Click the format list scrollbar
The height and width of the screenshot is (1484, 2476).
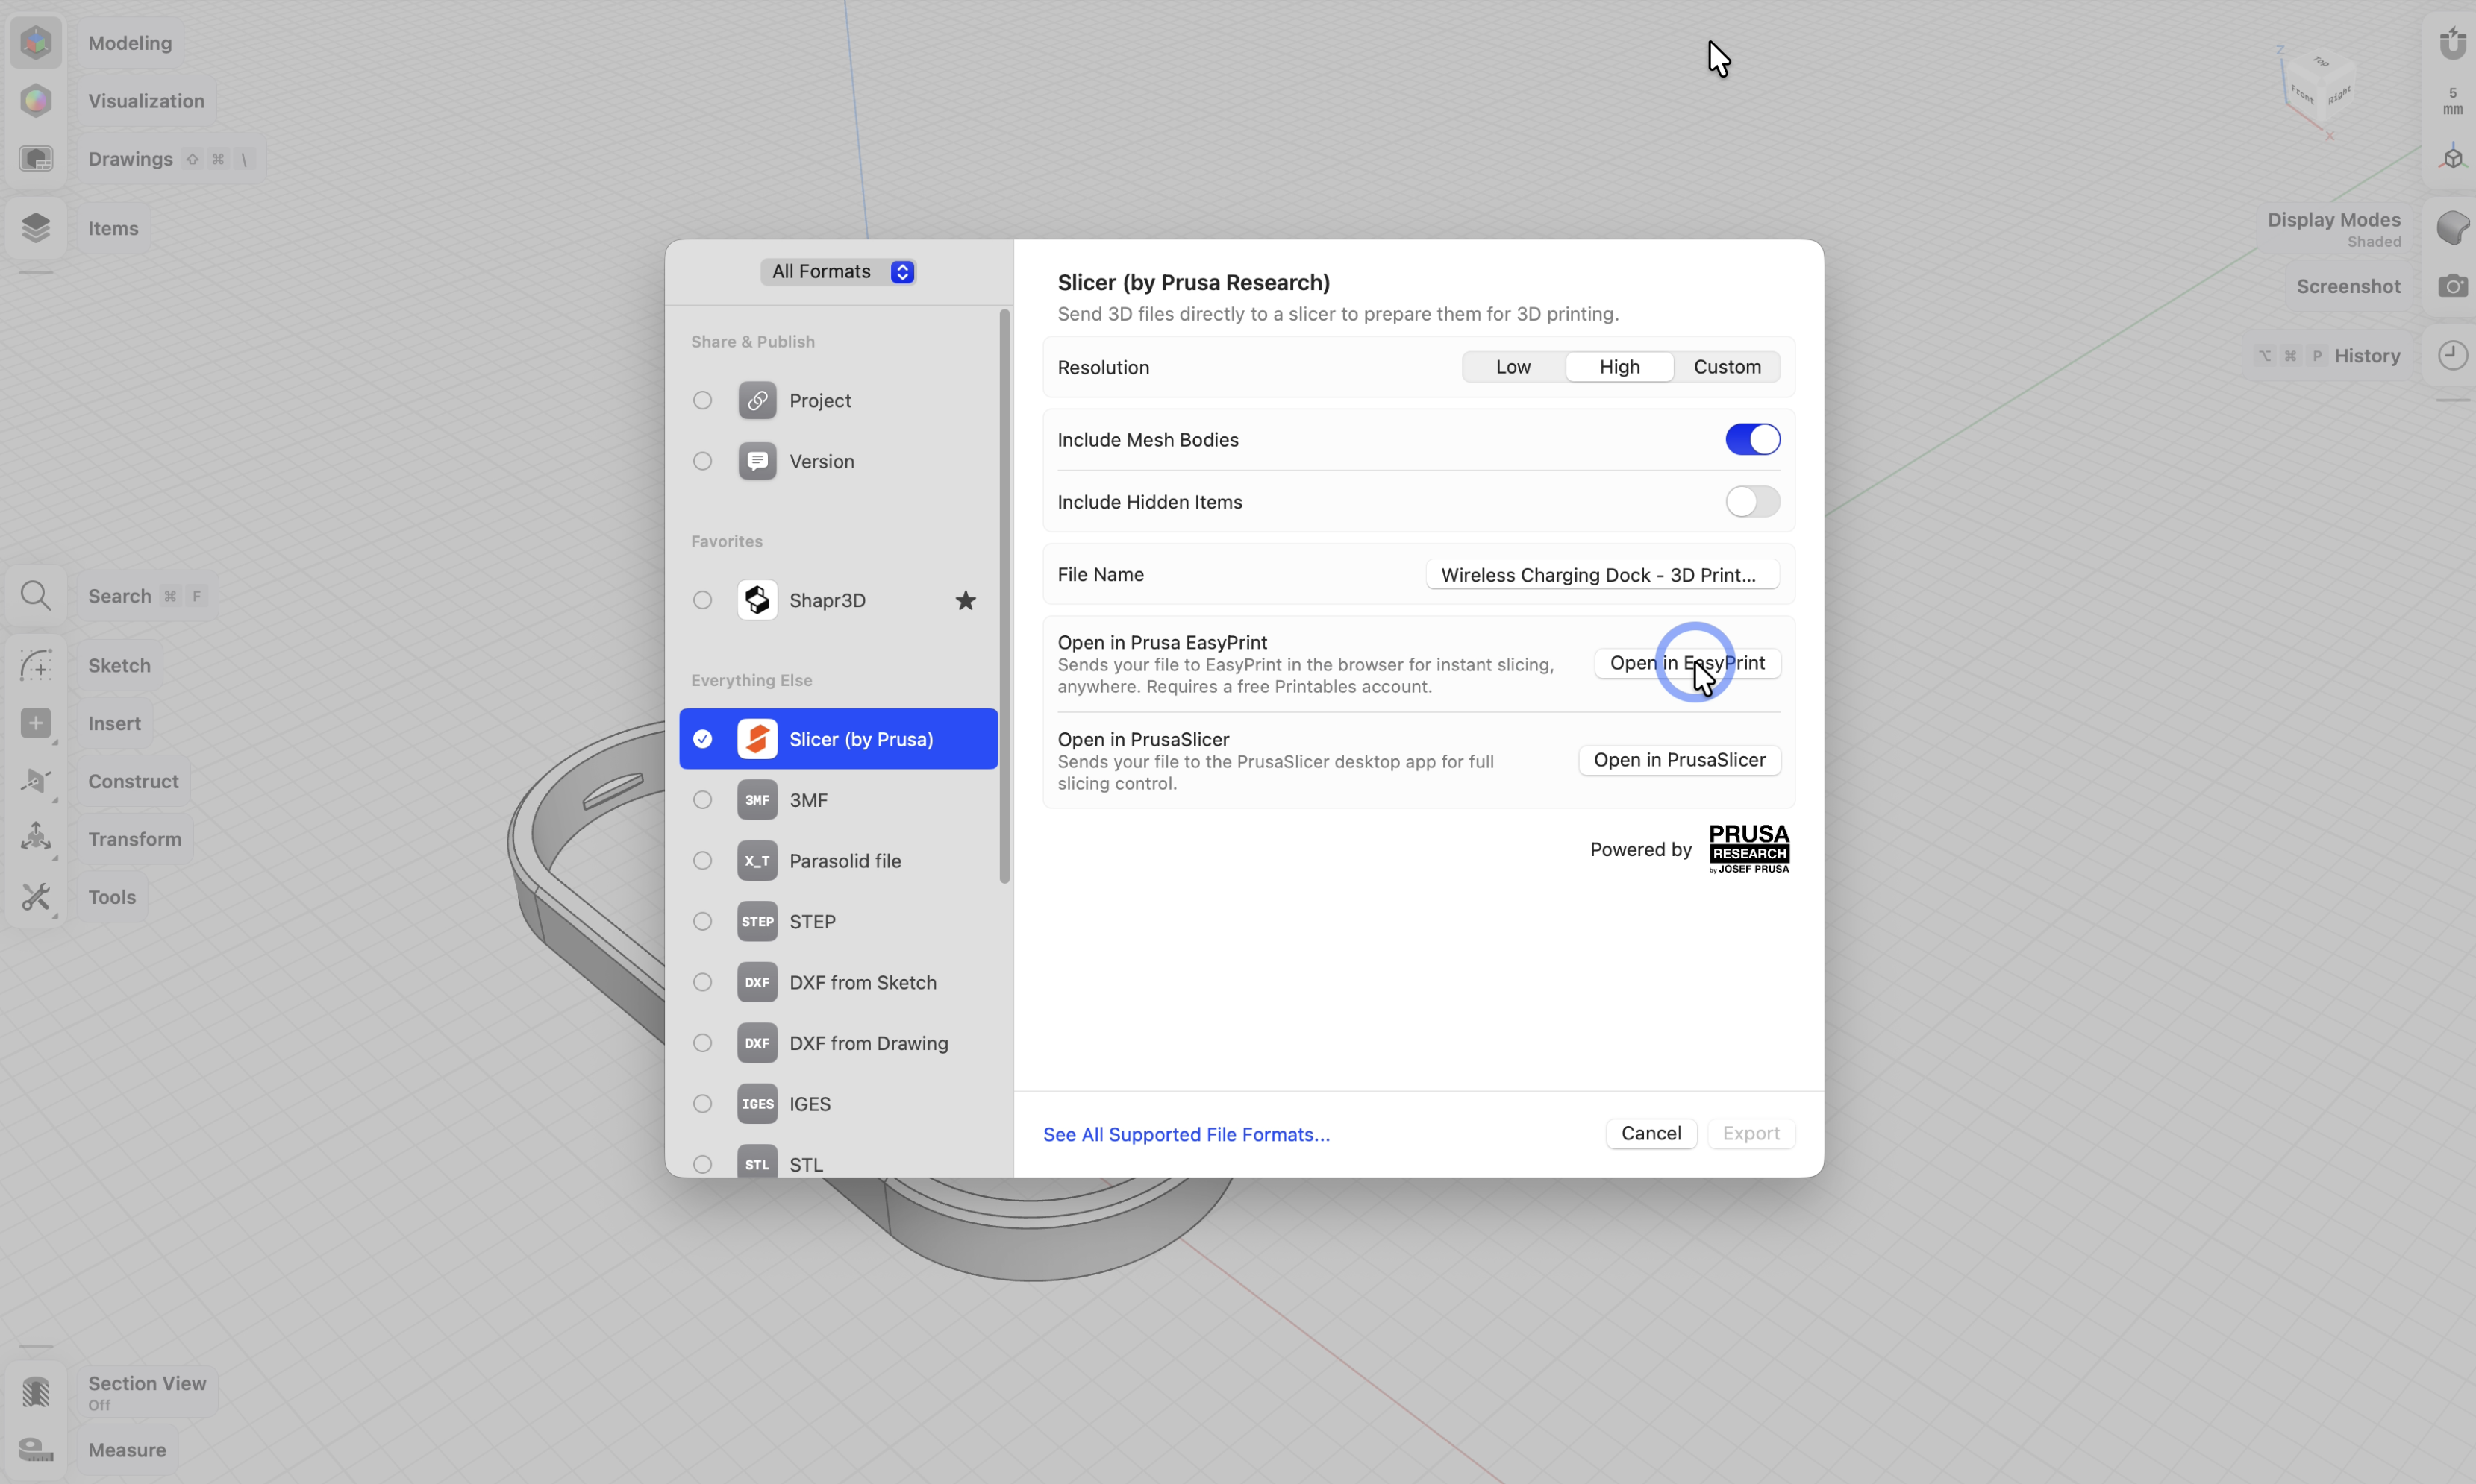point(1004,596)
